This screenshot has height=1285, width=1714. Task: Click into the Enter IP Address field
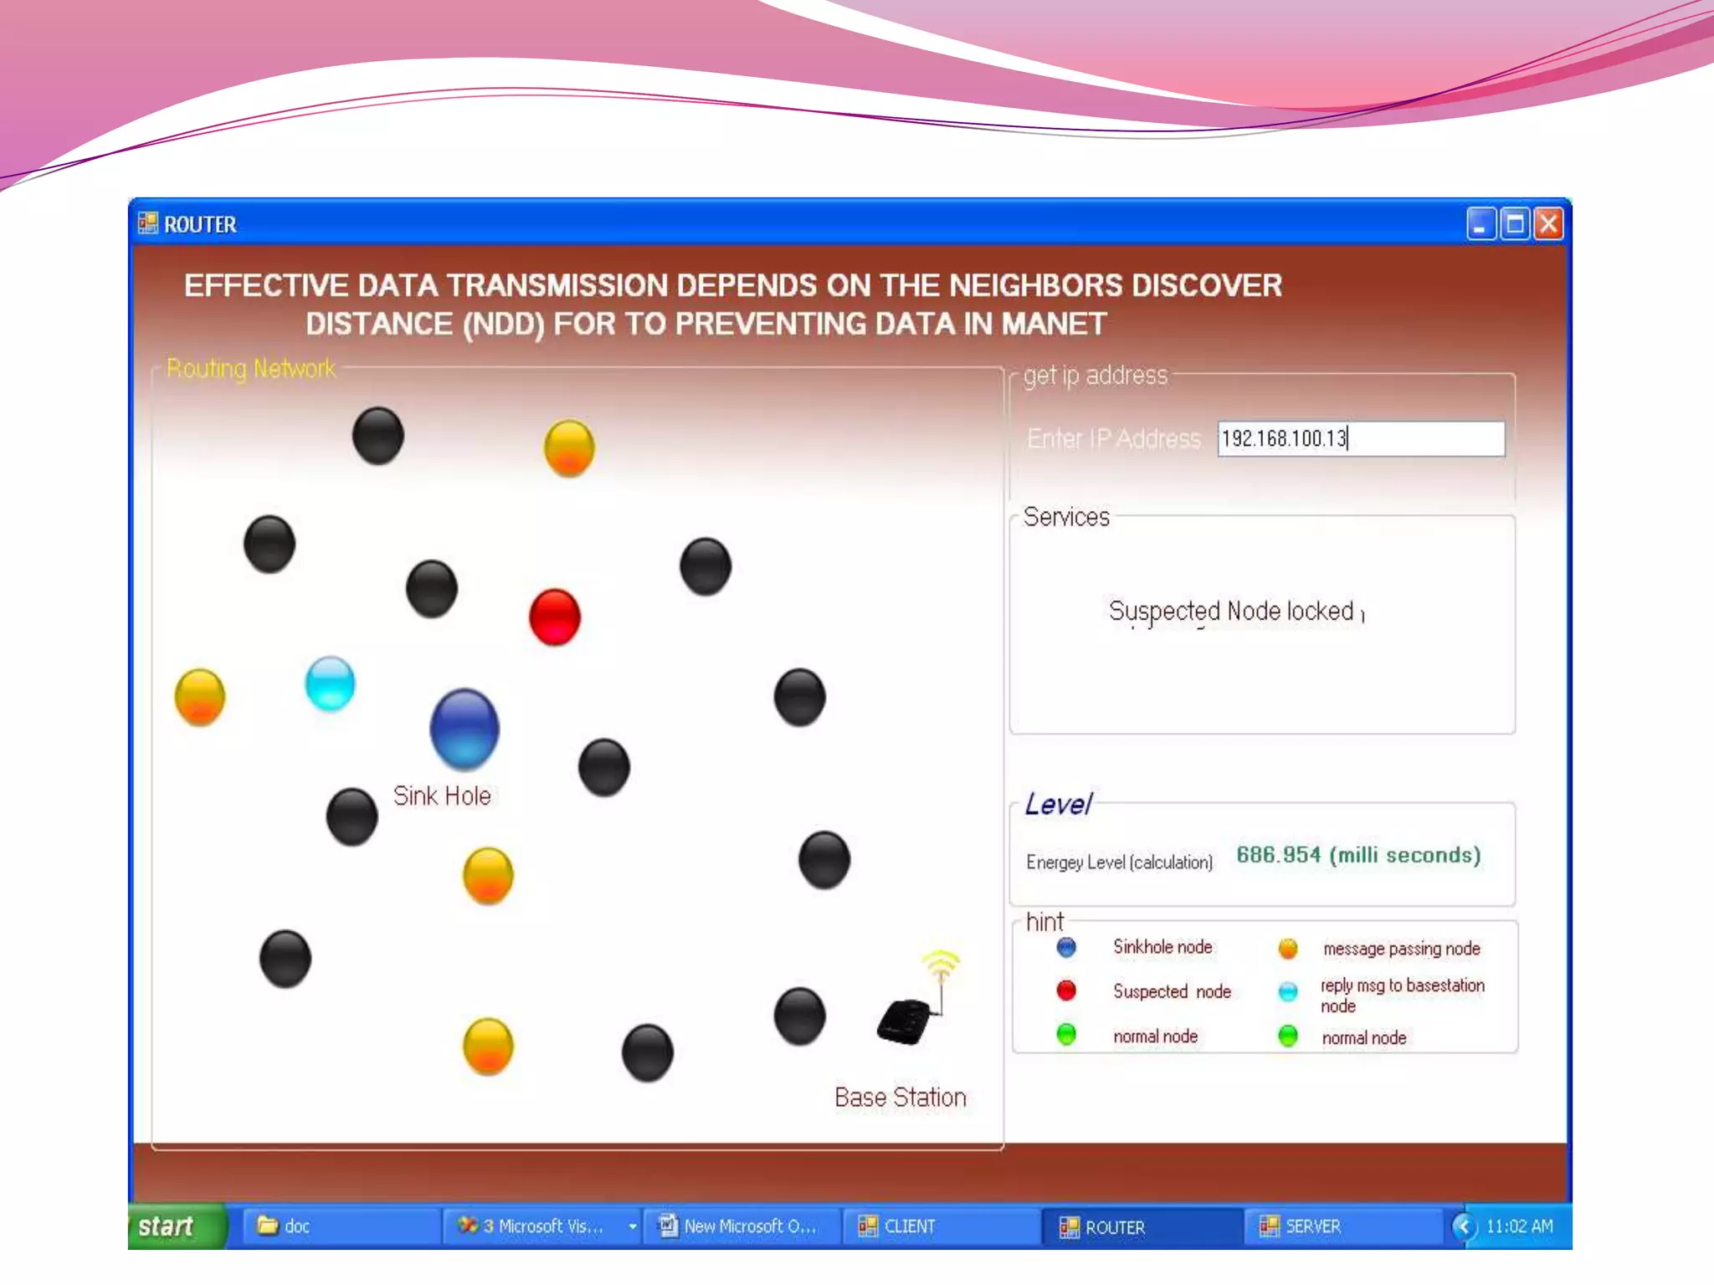[1360, 438]
